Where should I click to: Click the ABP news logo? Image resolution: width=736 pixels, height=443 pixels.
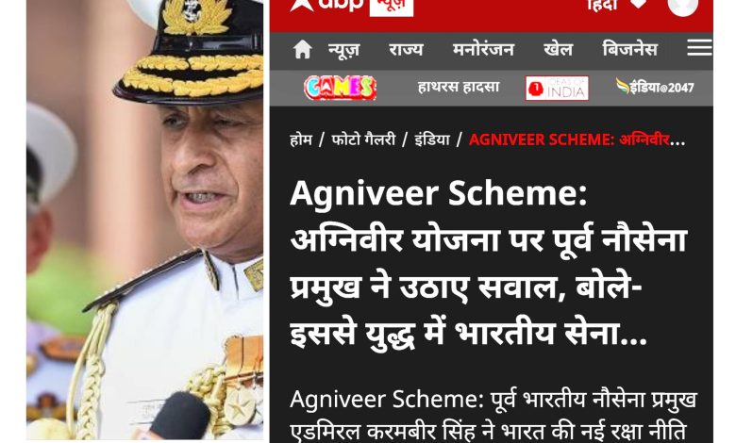point(352,6)
